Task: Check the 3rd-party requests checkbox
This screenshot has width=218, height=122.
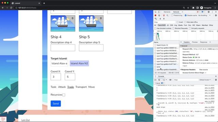Action: click(190, 28)
